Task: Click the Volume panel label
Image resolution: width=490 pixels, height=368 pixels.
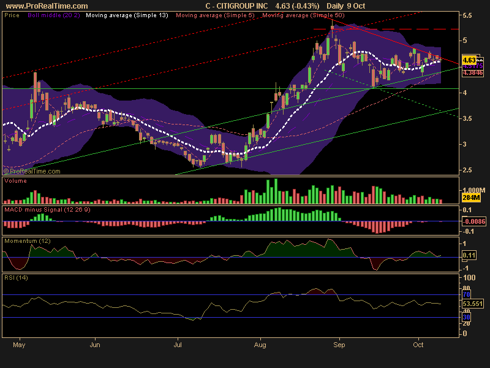Action: 16,181
